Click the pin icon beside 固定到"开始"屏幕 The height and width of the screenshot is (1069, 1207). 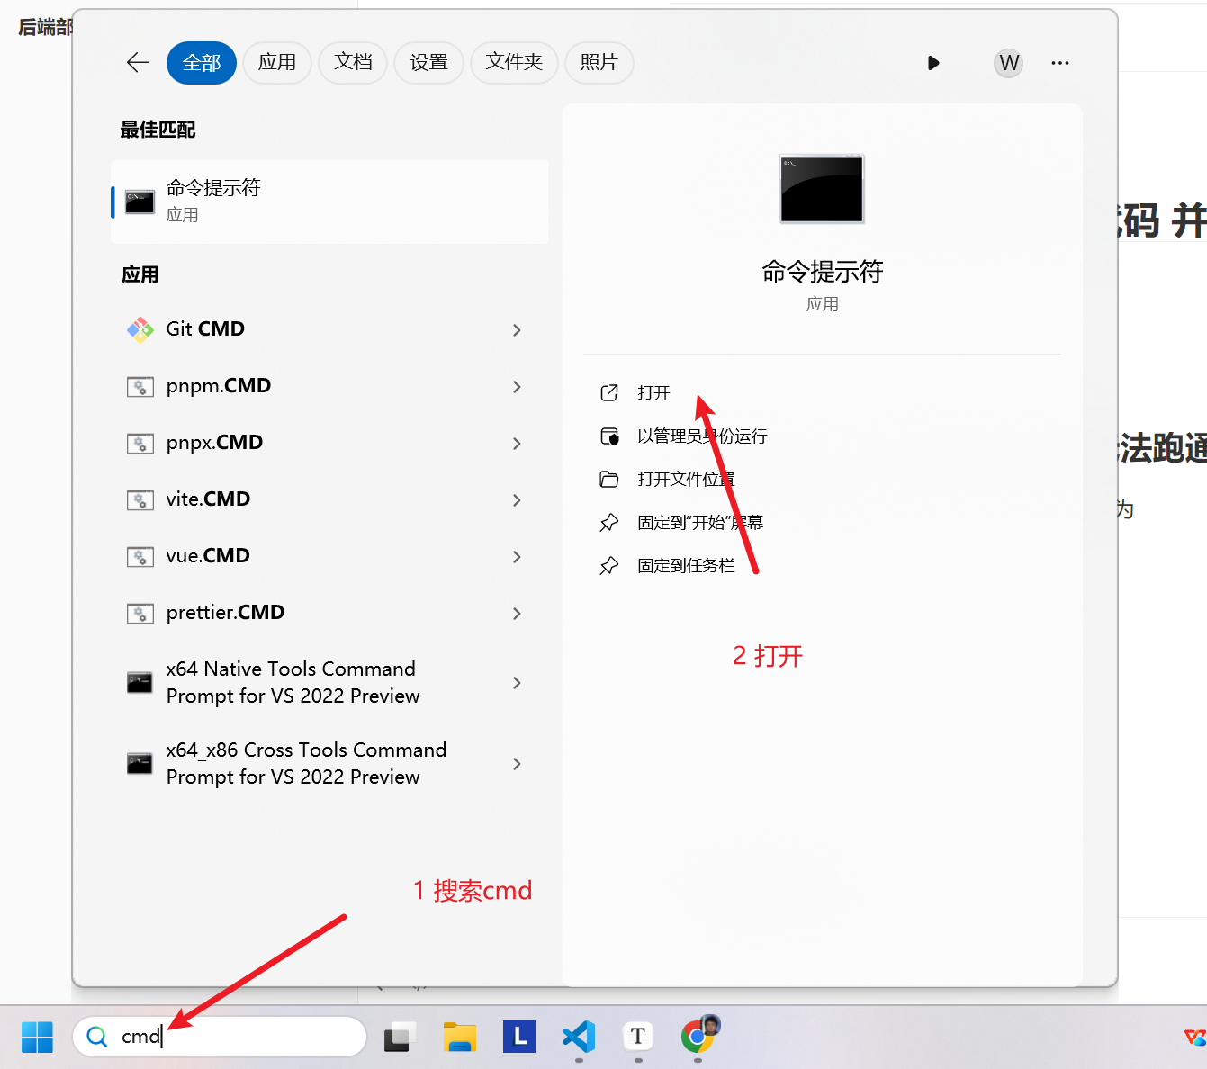click(x=609, y=523)
